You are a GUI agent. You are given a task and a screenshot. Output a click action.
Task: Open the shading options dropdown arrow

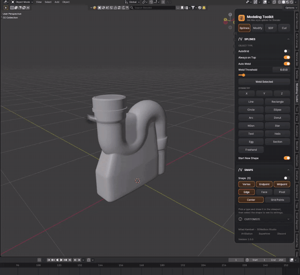tap(296, 2)
